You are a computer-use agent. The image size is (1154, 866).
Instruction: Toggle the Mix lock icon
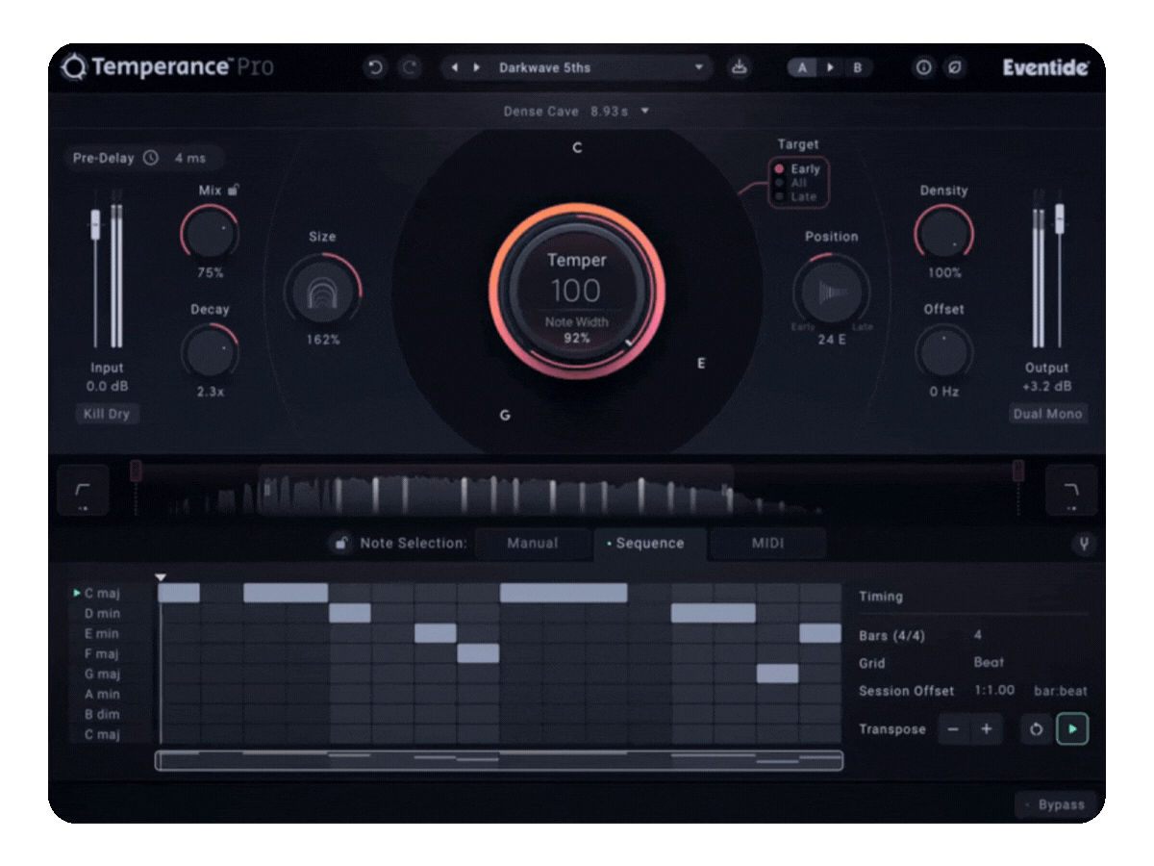pyautogui.click(x=234, y=190)
